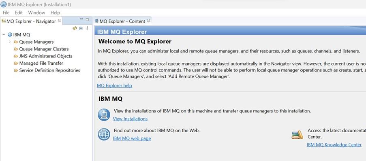
Task: Click the Collapse All icon in Navigator toolbar
Action: pos(81,28)
